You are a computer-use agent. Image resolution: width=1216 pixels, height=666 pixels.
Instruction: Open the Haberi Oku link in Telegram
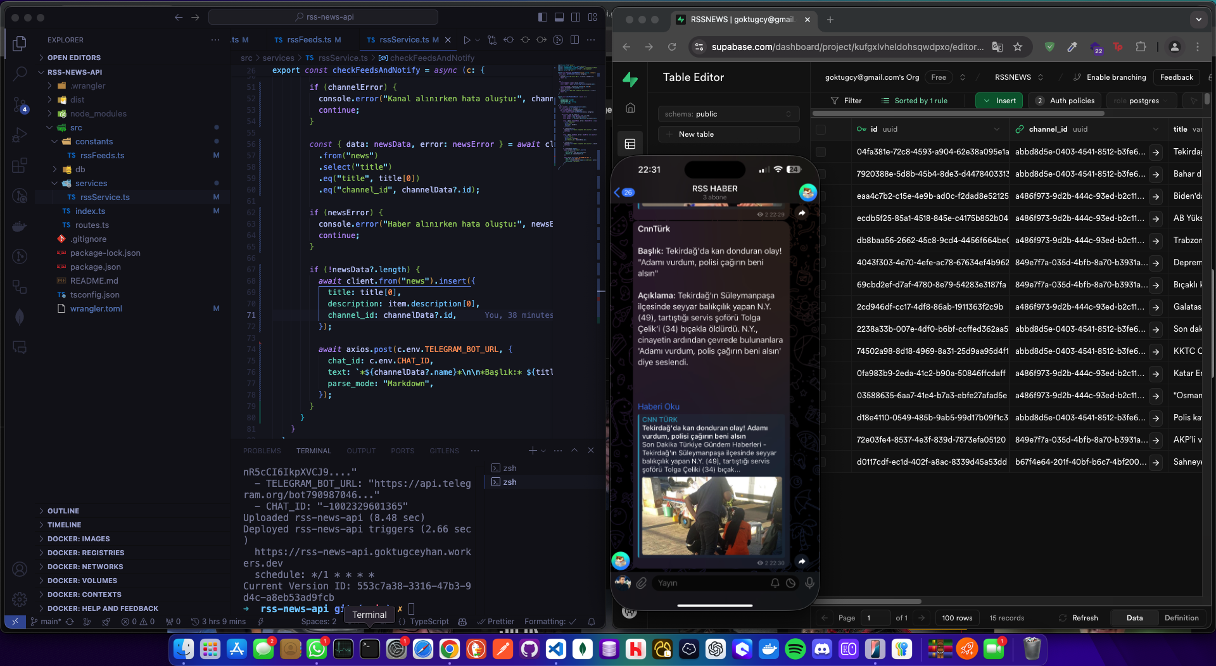(x=658, y=406)
